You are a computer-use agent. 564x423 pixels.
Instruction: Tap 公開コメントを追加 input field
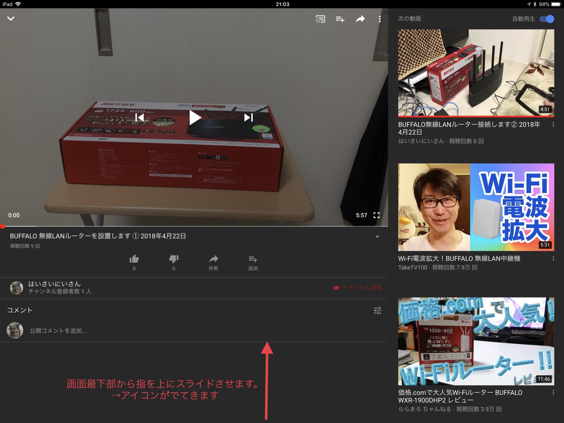[x=58, y=331]
